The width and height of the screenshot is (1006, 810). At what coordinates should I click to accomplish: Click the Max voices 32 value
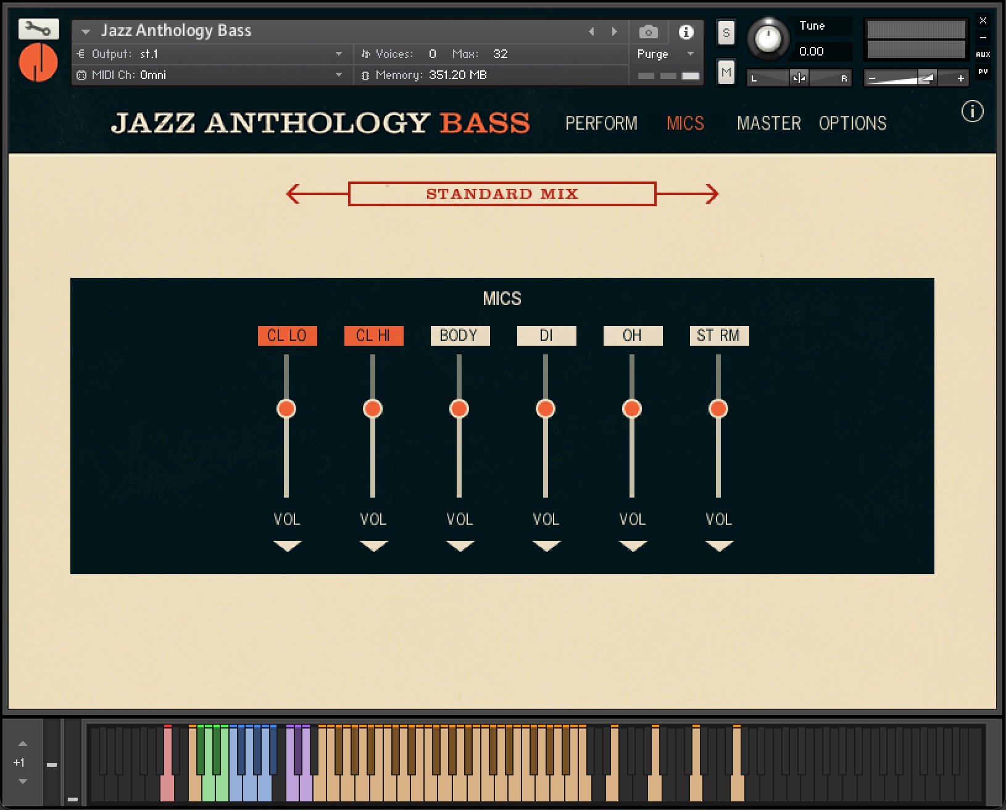[501, 54]
